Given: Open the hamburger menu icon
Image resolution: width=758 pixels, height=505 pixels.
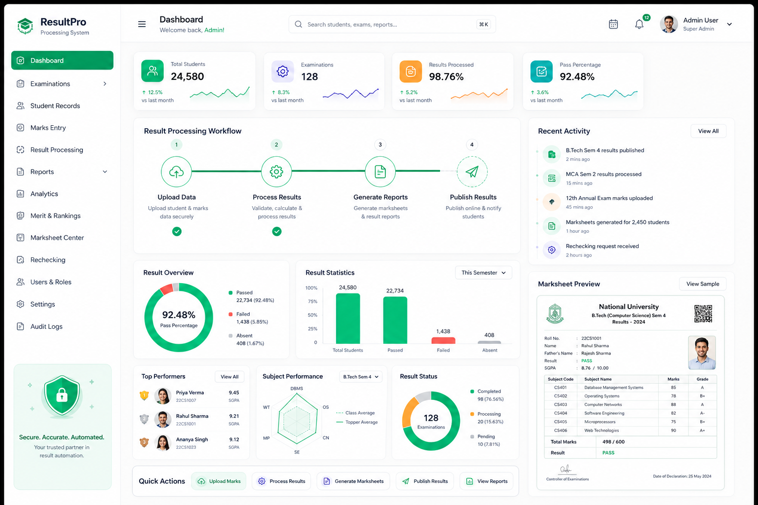Looking at the screenshot, I should [x=142, y=24].
